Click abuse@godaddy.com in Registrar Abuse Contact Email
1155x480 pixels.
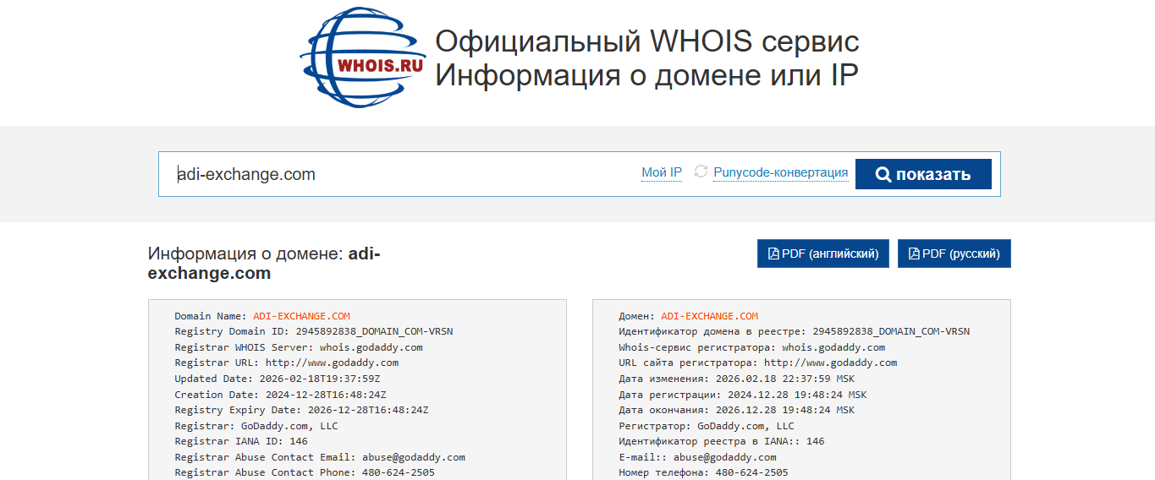(x=414, y=457)
